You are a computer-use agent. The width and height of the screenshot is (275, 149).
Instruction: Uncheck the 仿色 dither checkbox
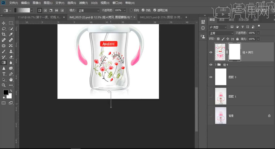point(143,10)
